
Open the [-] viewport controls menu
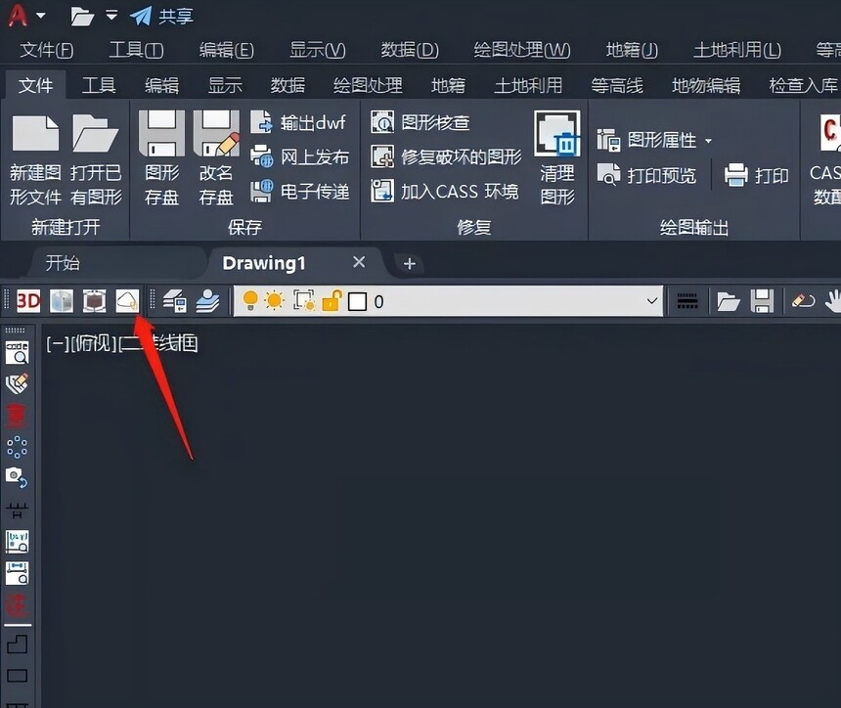click(58, 343)
